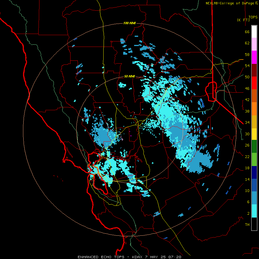This screenshot has height=259, width=259.
Task: Click the black bottom legend swatch
Action: [x=254, y=224]
